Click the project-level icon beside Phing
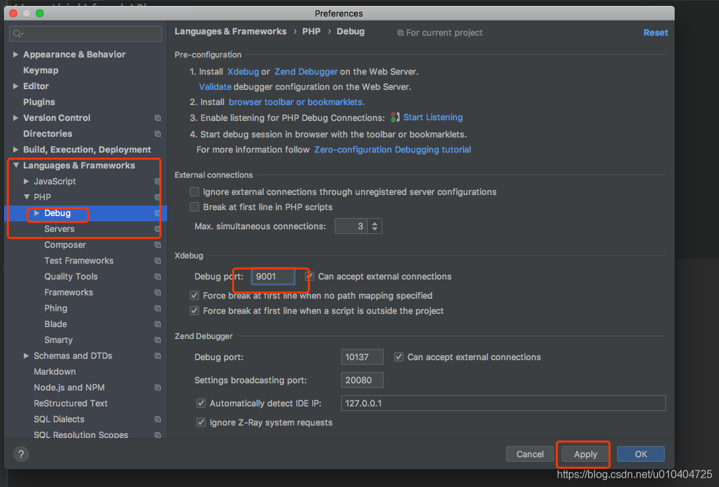This screenshot has height=487, width=719. tap(157, 309)
